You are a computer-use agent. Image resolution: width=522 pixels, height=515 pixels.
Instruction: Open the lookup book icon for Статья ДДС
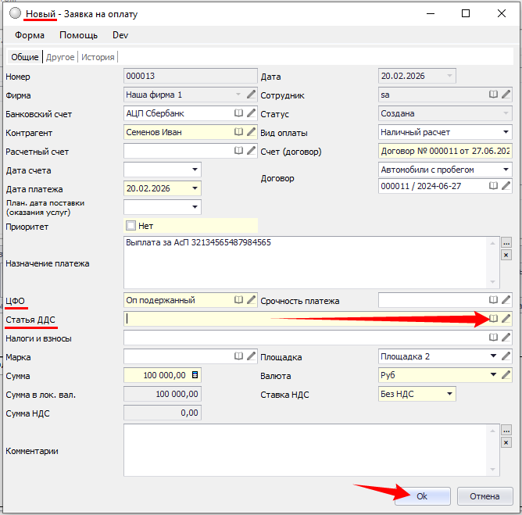point(494,318)
